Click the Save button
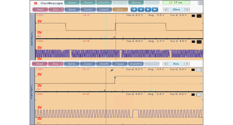The height and width of the screenshot is (125, 233). point(120,10)
